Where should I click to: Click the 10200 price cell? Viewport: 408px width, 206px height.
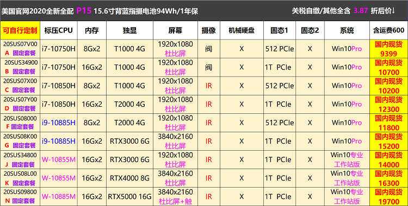tap(389, 86)
